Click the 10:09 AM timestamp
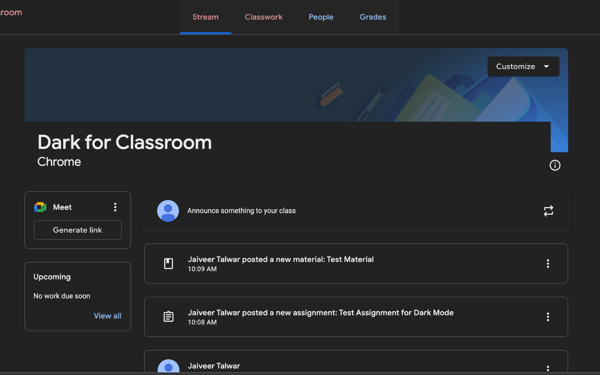This screenshot has height=375, width=600. point(202,269)
